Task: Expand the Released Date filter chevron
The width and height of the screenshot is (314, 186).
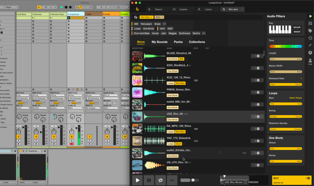Action: [x=301, y=78]
